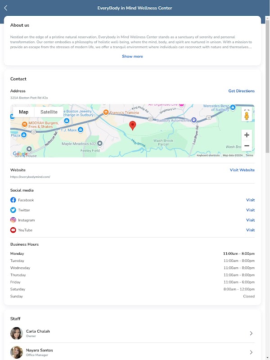The width and height of the screenshot is (270, 360).
Task: Click Get Directions link
Action: click(x=241, y=91)
